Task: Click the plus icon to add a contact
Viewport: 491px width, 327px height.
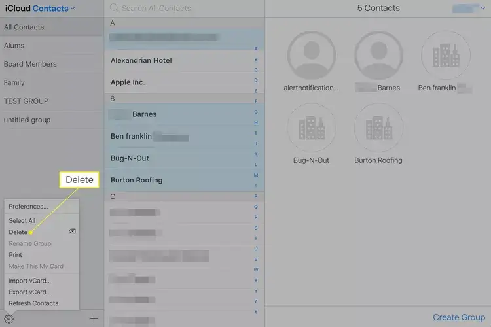Action: [94, 319]
